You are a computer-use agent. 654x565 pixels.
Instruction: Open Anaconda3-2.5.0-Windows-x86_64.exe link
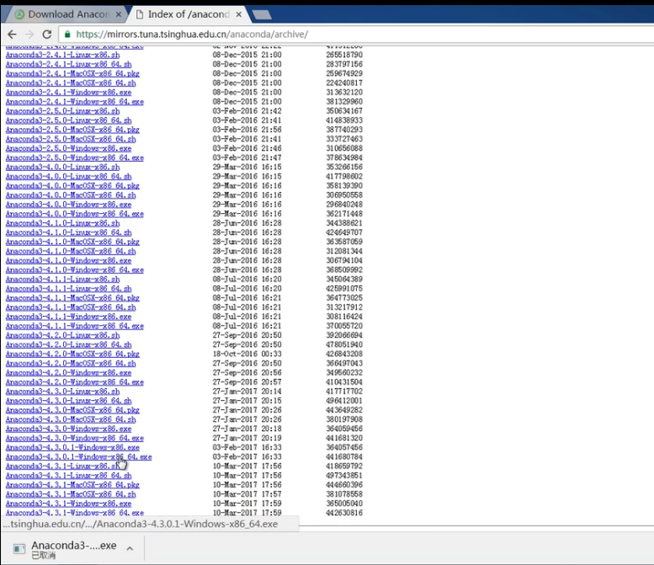(x=75, y=157)
